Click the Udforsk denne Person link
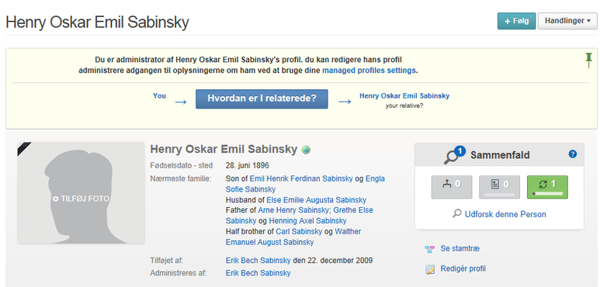The height and width of the screenshot is (287, 600). coord(505,214)
